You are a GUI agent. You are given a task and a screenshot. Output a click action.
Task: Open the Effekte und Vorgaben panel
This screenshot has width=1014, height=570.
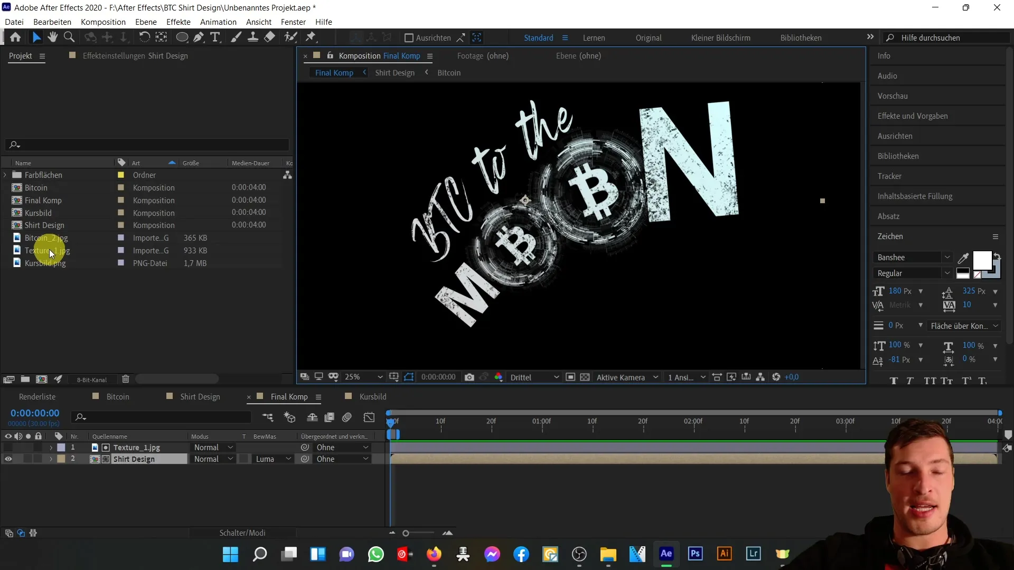pos(913,116)
